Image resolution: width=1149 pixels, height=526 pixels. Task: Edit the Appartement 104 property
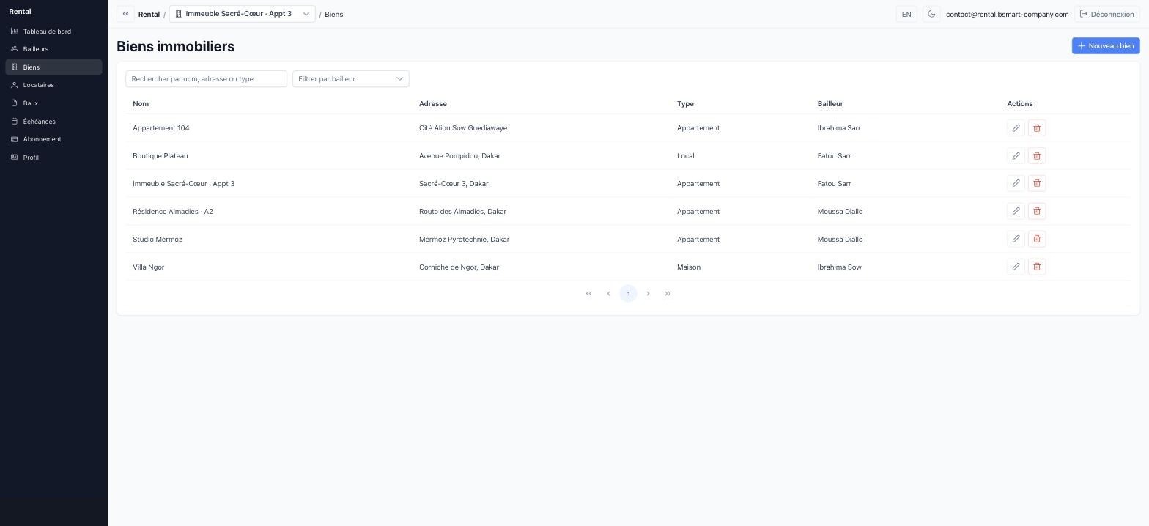pyautogui.click(x=1016, y=128)
